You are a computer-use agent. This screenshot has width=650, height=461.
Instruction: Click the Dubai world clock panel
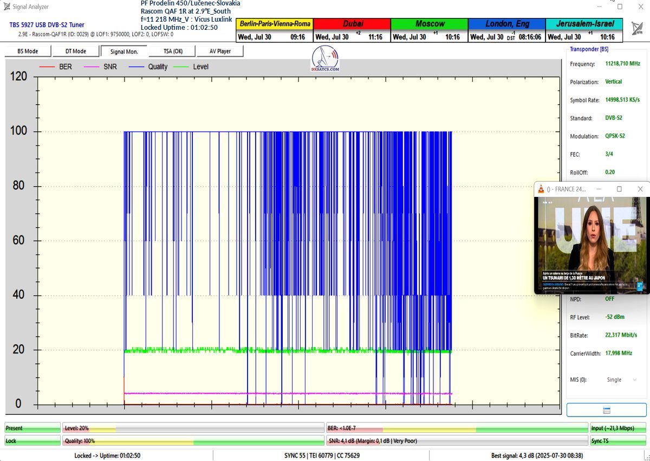(352, 30)
